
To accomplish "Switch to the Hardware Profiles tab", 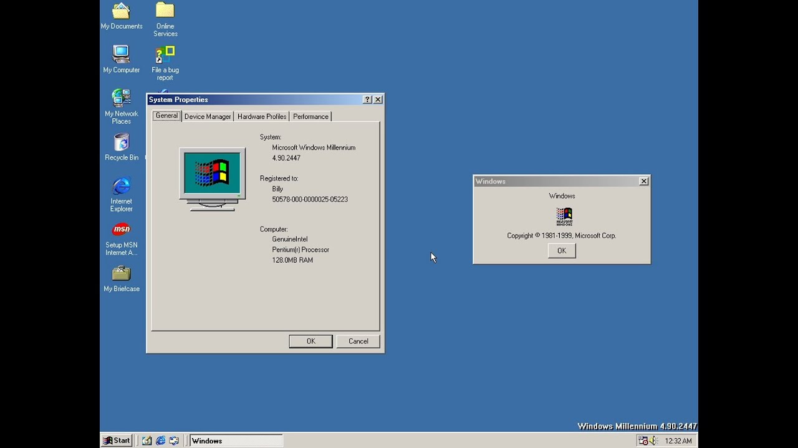I will (262, 116).
